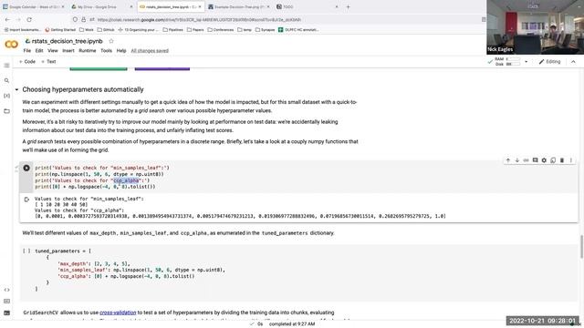584x328 pixels.
Task: Switch to the Google Calendar tab
Action: [x=34, y=6]
